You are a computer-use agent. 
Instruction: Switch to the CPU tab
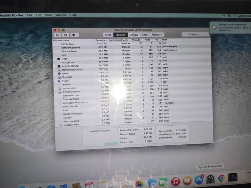[108, 35]
